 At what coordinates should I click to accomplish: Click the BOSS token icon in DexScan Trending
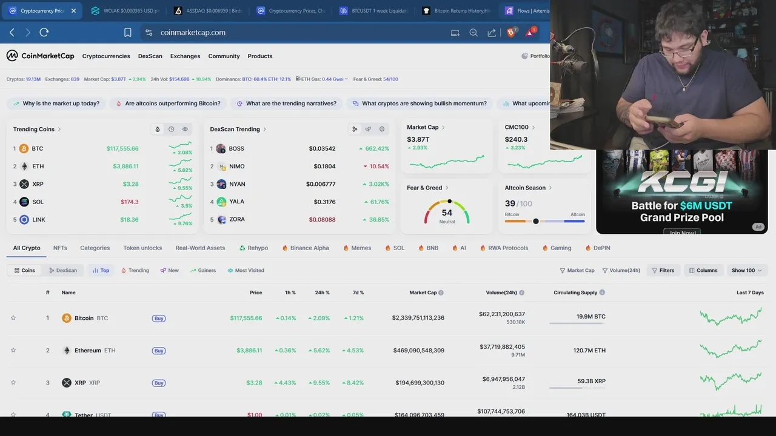click(221, 148)
